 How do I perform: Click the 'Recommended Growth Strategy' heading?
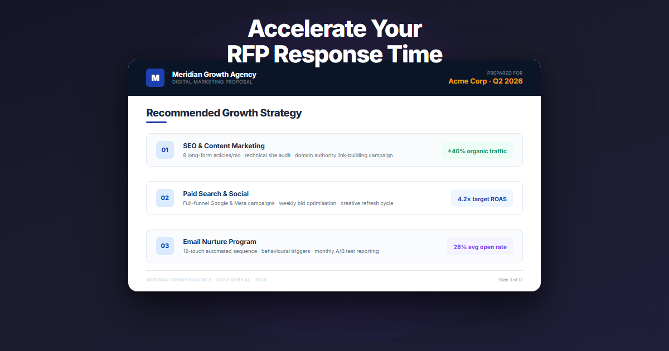click(x=224, y=113)
